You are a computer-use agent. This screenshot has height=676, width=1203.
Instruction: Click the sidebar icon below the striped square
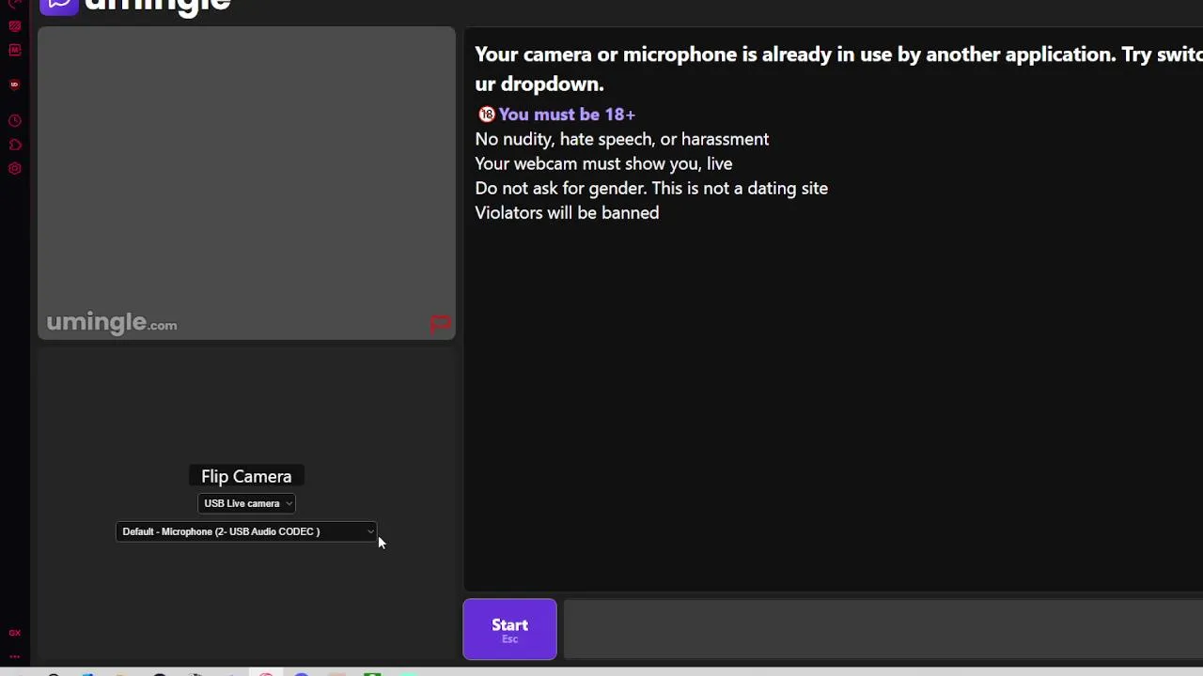click(15, 50)
